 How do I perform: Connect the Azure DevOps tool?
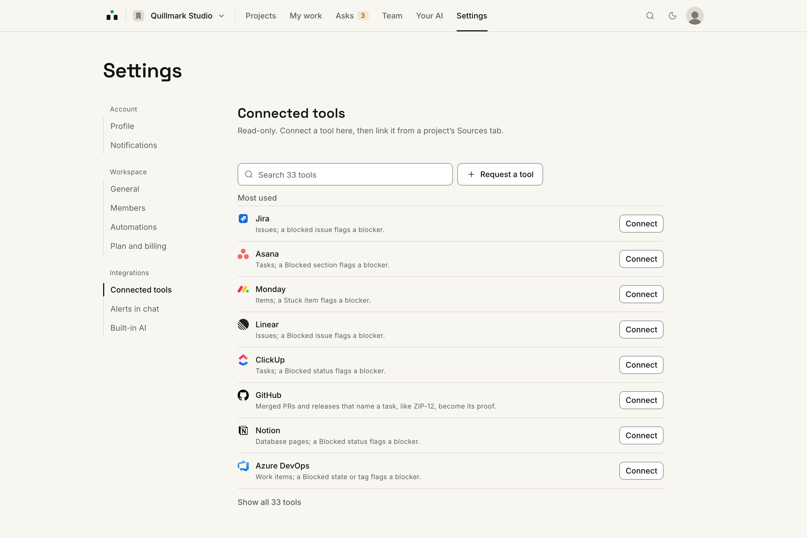pyautogui.click(x=641, y=471)
